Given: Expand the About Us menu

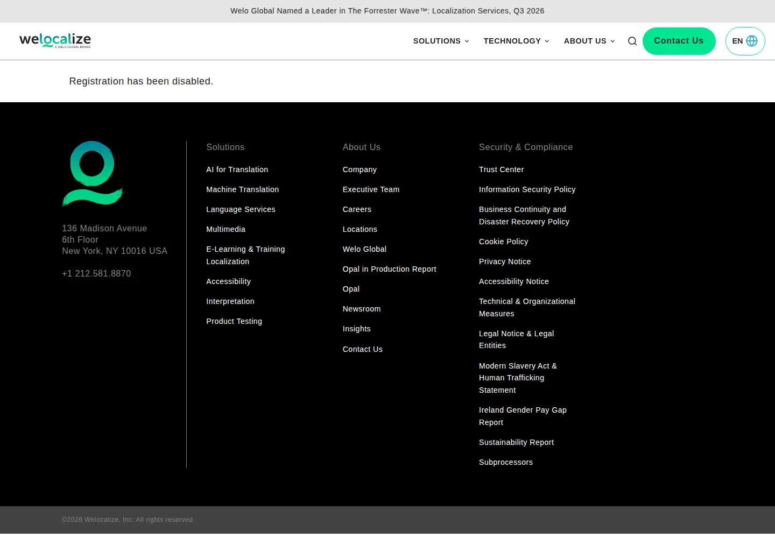Looking at the screenshot, I should [x=589, y=41].
